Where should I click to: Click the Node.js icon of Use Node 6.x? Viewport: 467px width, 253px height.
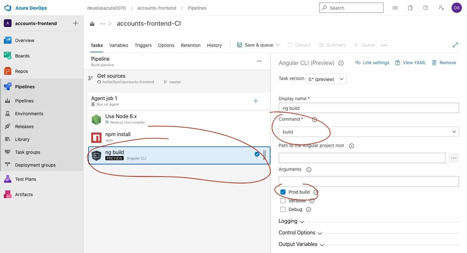[96, 119]
